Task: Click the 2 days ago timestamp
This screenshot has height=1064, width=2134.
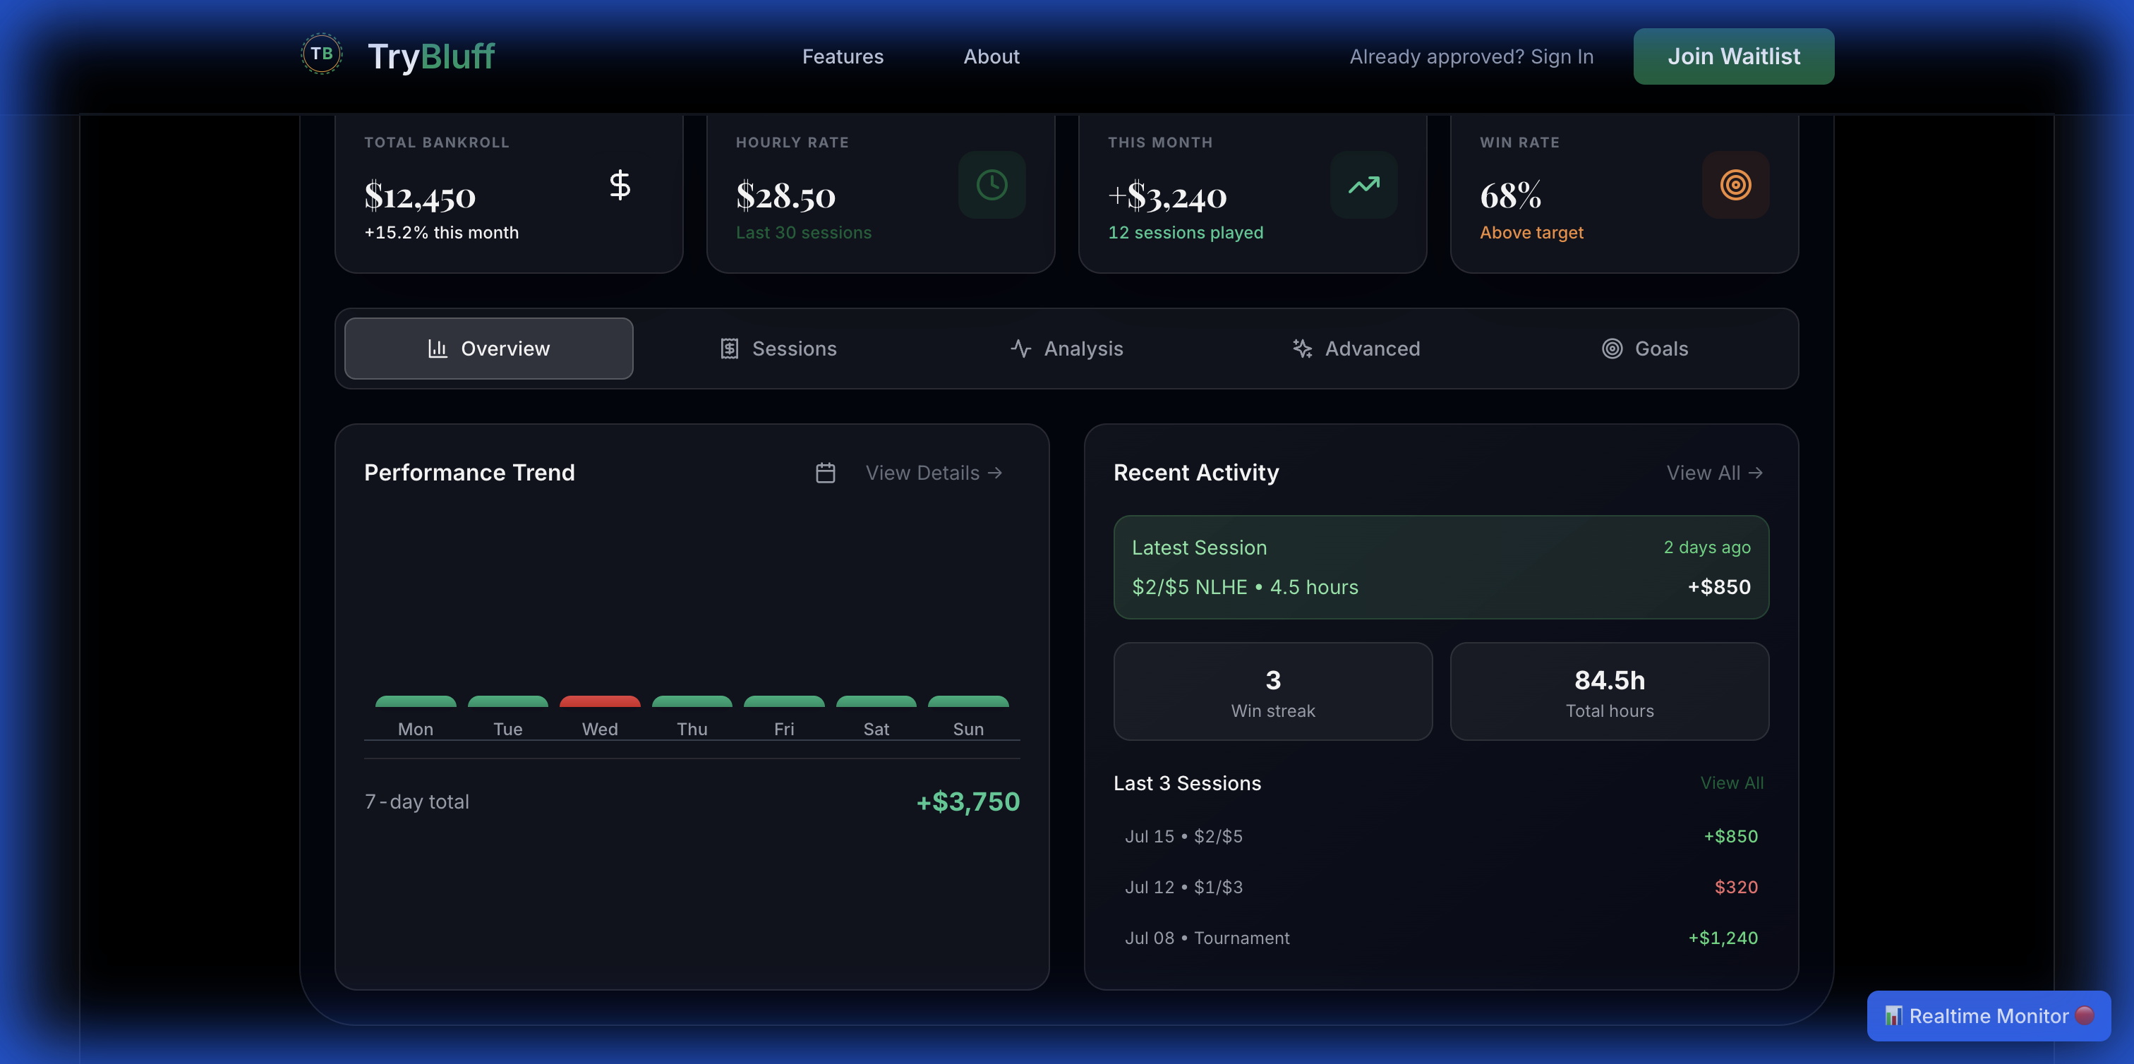Action: coord(1706,548)
